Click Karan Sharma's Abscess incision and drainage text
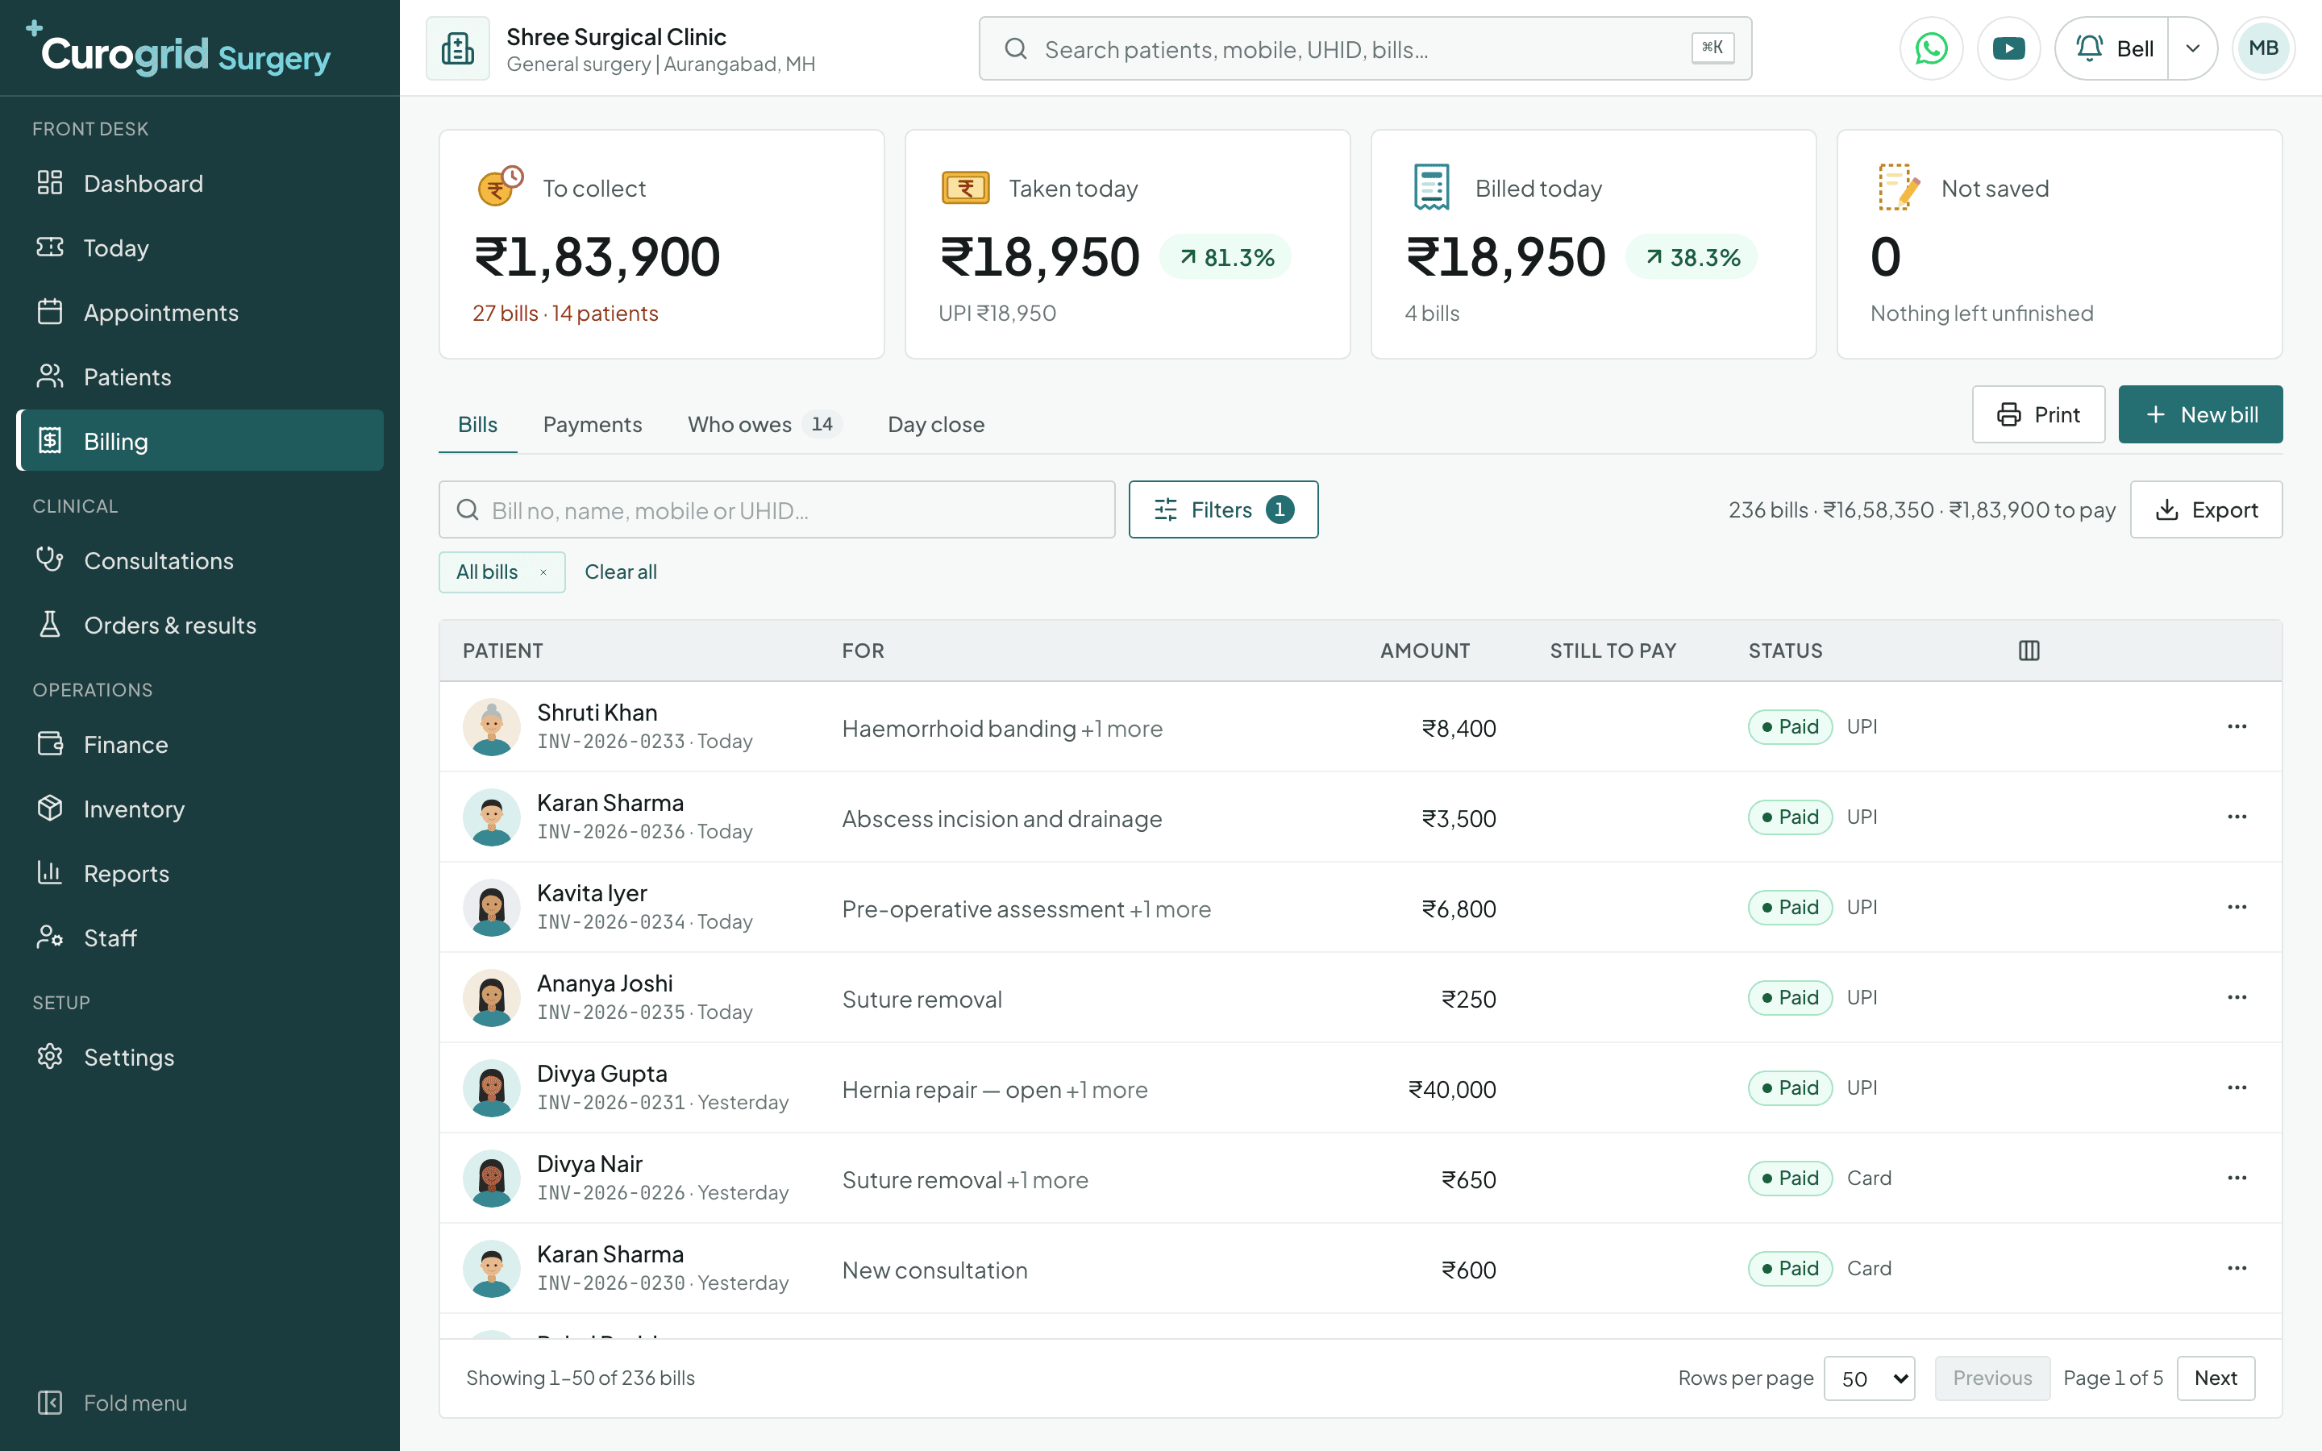This screenshot has width=2322, height=1451. [x=1001, y=818]
